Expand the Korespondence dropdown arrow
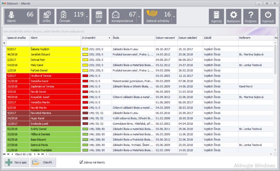The image size is (280, 171). 139,17
